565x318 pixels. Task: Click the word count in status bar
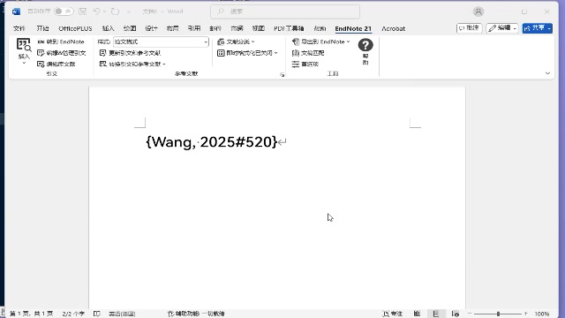(73, 314)
